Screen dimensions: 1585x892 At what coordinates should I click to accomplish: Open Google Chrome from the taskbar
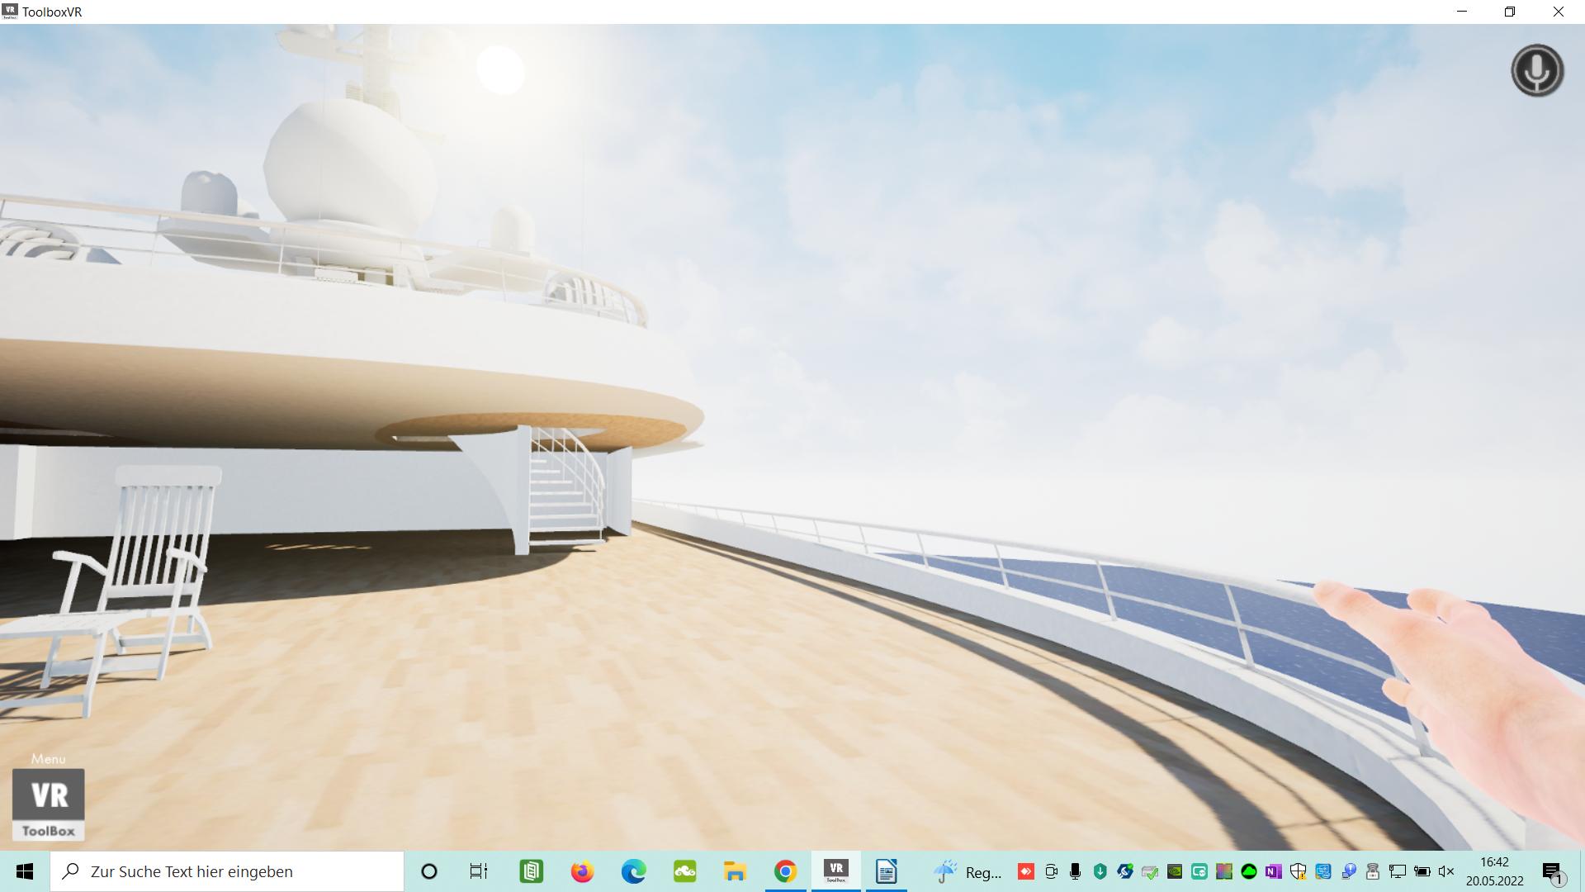[785, 871]
